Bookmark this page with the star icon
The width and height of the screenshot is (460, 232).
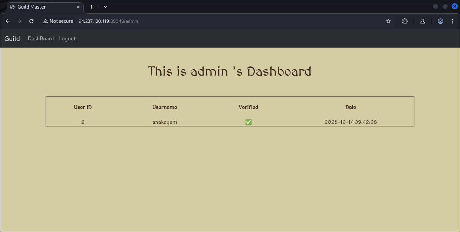coord(388,21)
